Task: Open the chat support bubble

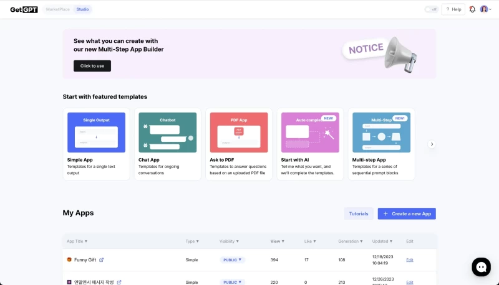Action: [481, 267]
